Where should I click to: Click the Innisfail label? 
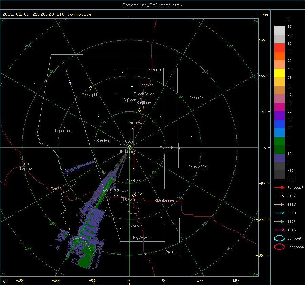(137, 123)
